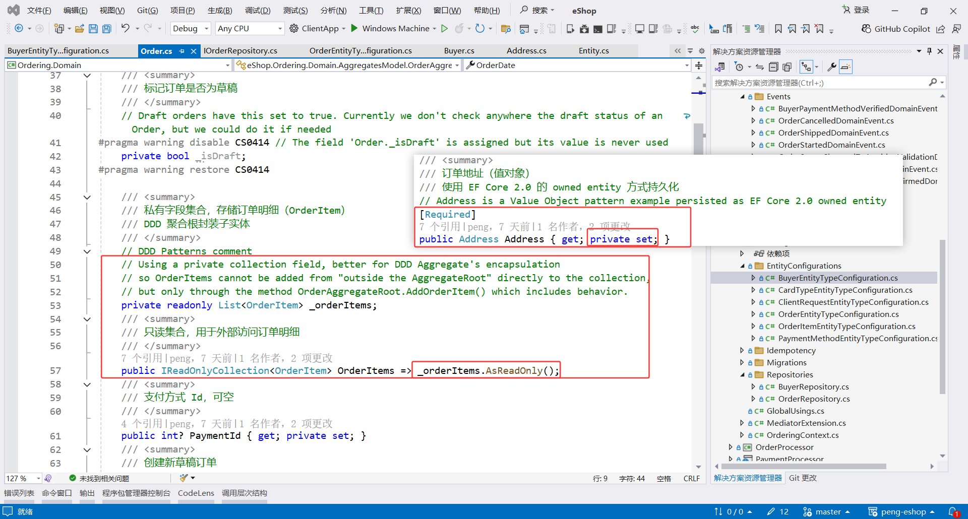Select OrderRepository.cs in Solution Explorer
Screen dimensions: 968x519
814,399
